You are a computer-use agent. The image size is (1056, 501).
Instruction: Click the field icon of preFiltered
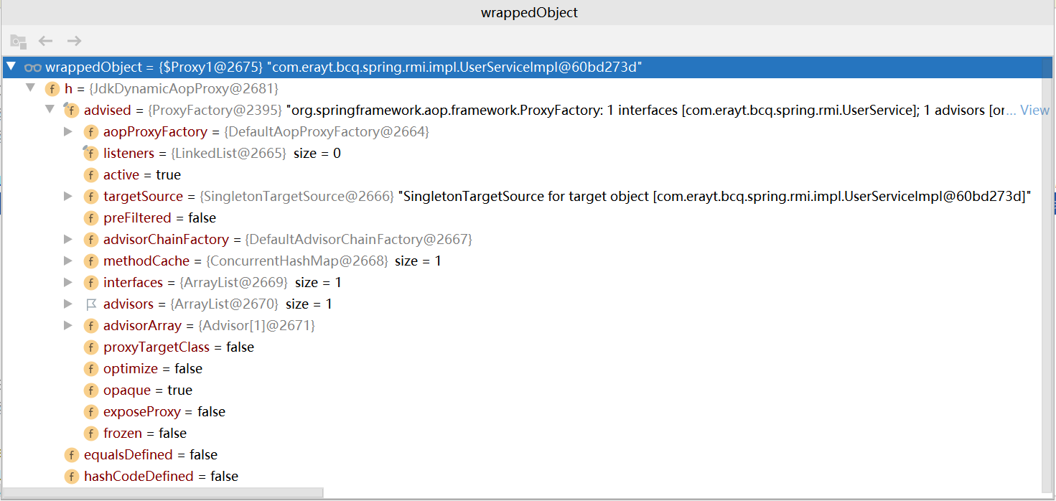(90, 218)
